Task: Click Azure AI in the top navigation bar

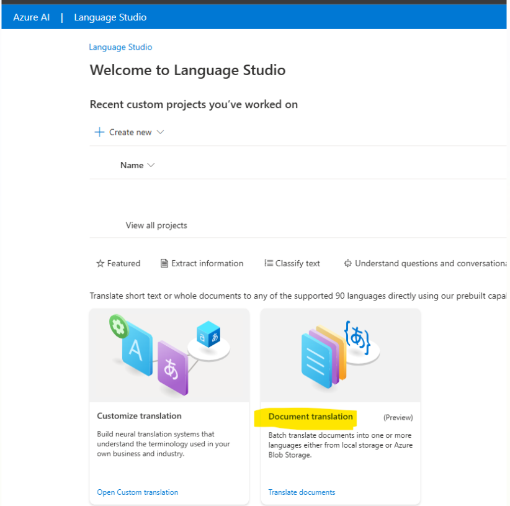Action: pyautogui.click(x=31, y=17)
